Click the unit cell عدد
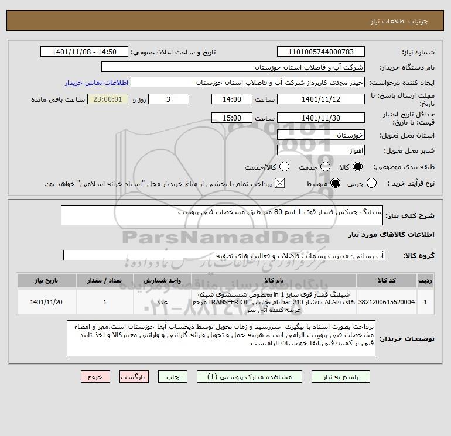 point(162,302)
